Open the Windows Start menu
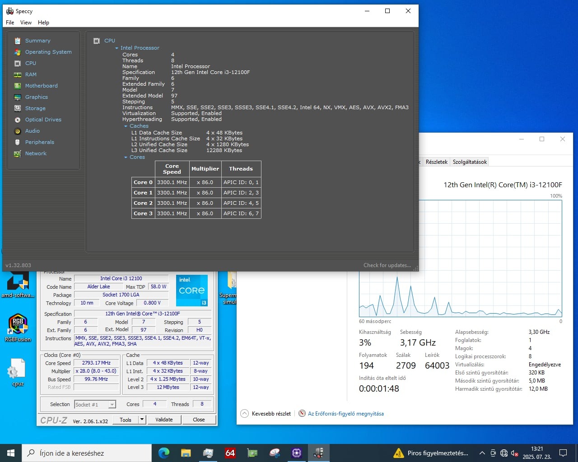This screenshot has width=578, height=462. pos(11,453)
